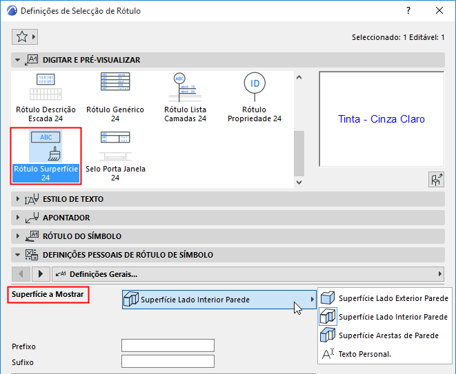Screen dimensions: 456x374
Task: Open the help question mark button
Action: 408,11
